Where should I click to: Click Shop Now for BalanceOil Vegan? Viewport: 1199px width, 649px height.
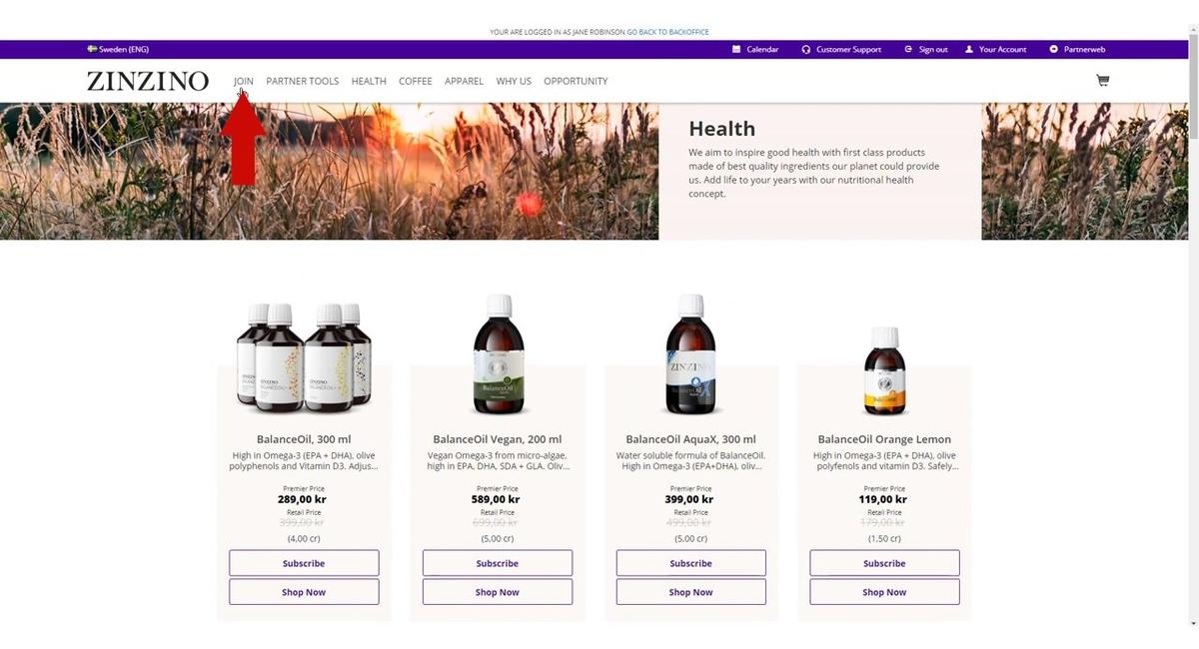(x=498, y=592)
